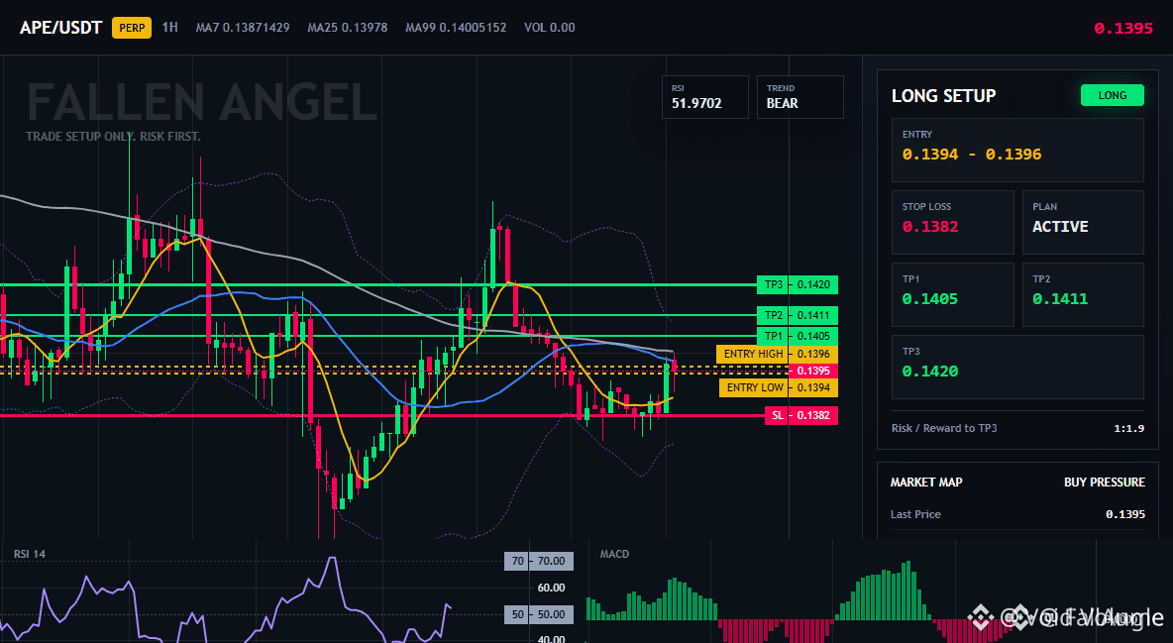Click the ENTRY LOW 0.1394 chart tag
Screen dimensions: 1173x643
[779, 387]
